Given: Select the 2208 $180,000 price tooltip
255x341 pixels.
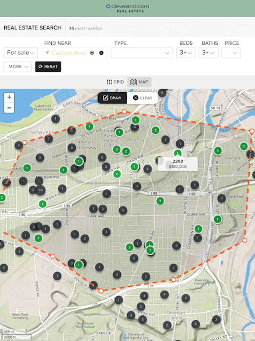Looking at the screenshot, I should [178, 164].
